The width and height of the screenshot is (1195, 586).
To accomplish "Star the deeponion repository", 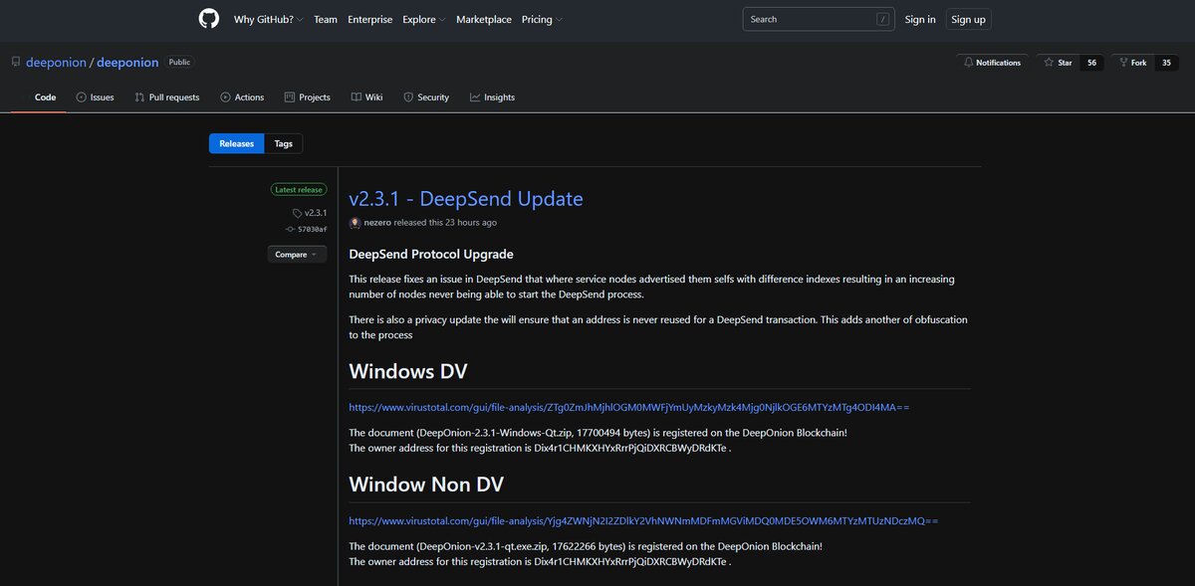I will (1058, 63).
